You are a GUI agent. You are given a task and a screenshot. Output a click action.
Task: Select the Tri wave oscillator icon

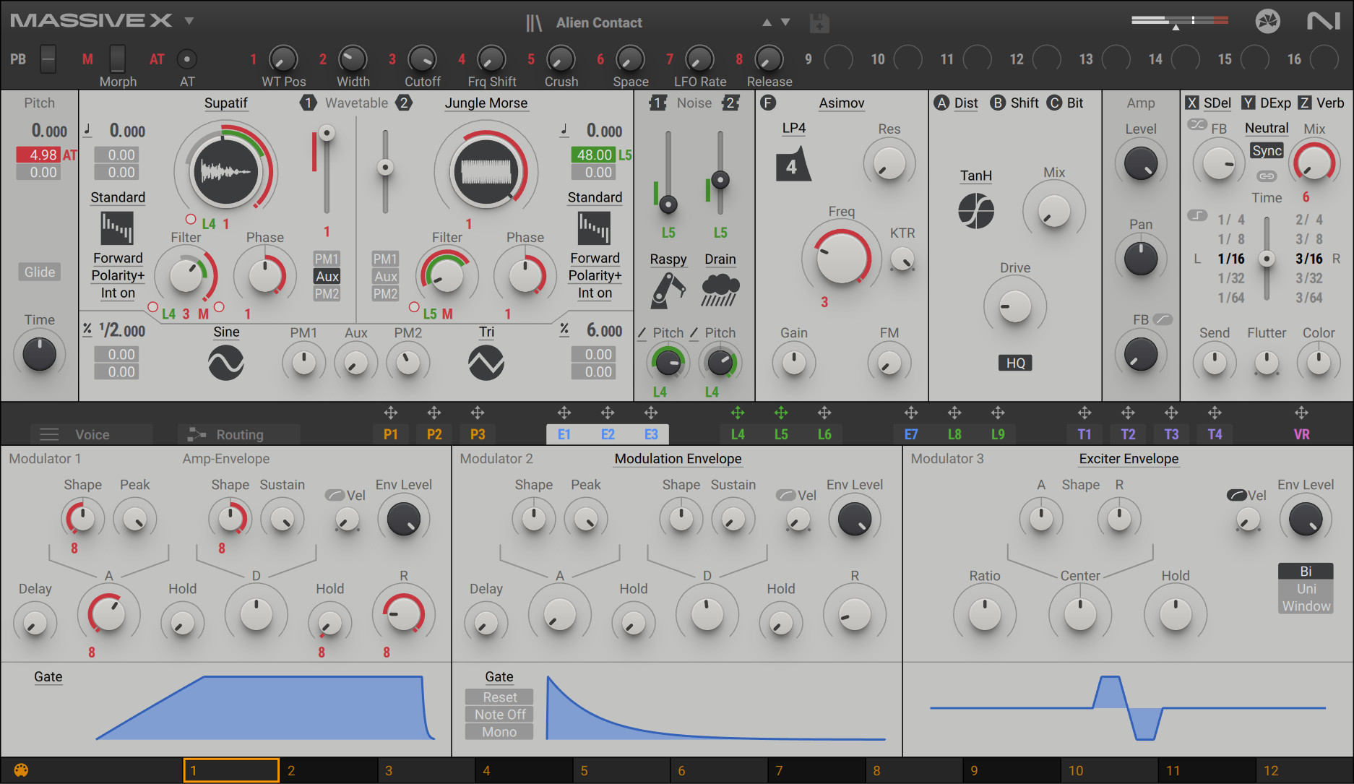point(486,363)
